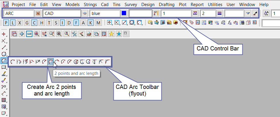This screenshot has width=280, height=117.
Task: Open the model chooser layers button
Action: [85, 13]
